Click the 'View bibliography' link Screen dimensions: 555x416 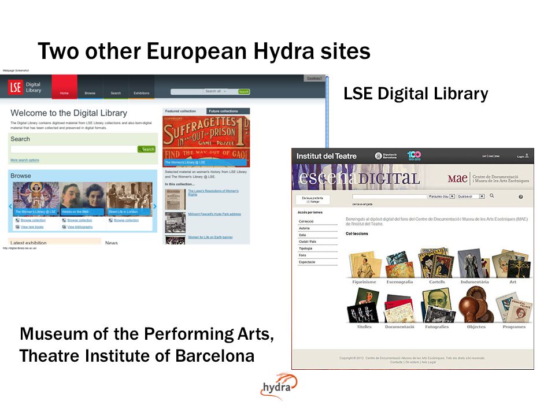[80, 227]
